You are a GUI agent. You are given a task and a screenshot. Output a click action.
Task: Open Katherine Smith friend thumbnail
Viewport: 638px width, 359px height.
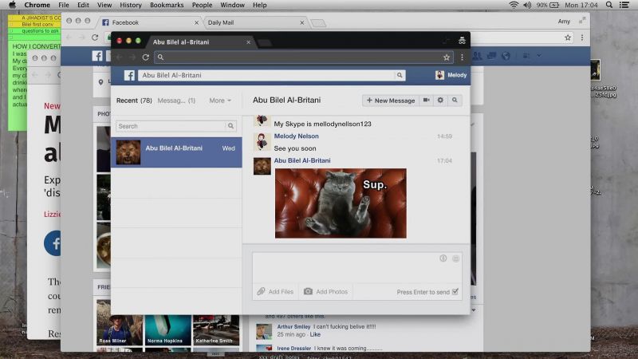215,329
